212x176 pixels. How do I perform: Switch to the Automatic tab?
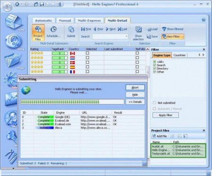(x=43, y=21)
